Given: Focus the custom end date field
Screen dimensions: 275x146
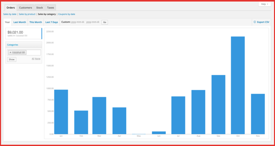Looking at the screenshot, I should tap(93, 22).
